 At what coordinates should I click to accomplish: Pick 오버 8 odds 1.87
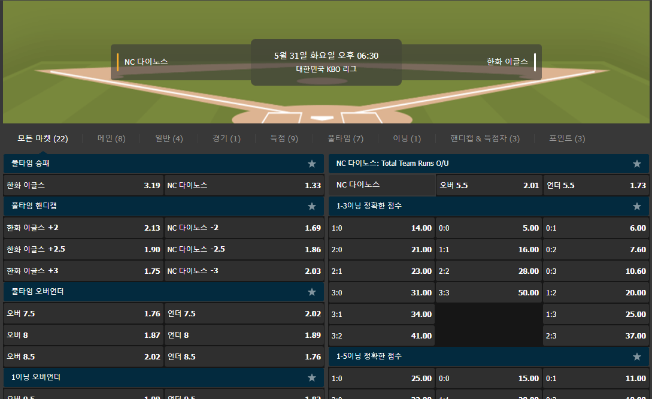(x=83, y=335)
